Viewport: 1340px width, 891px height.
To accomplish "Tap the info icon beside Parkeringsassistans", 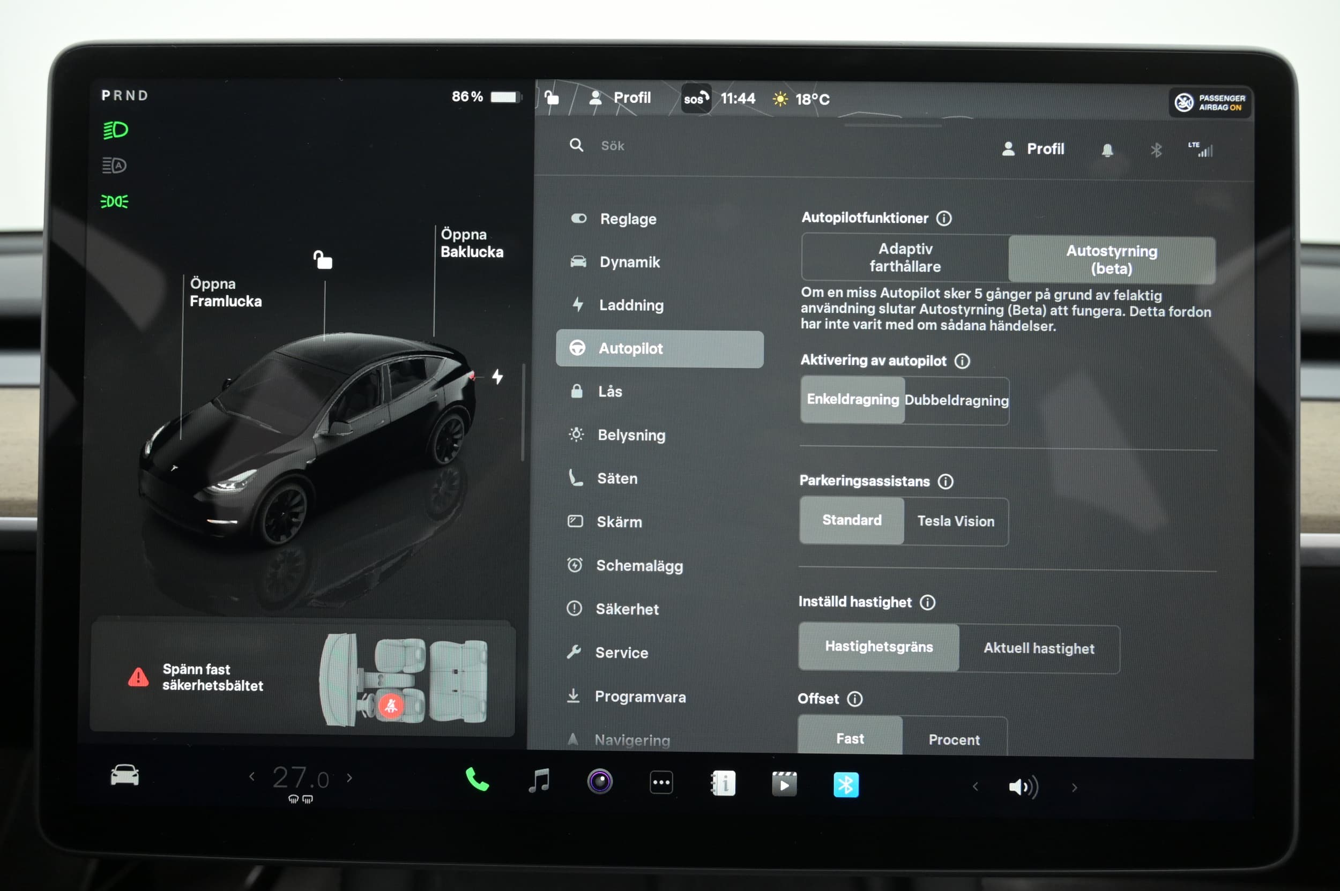I will (946, 481).
